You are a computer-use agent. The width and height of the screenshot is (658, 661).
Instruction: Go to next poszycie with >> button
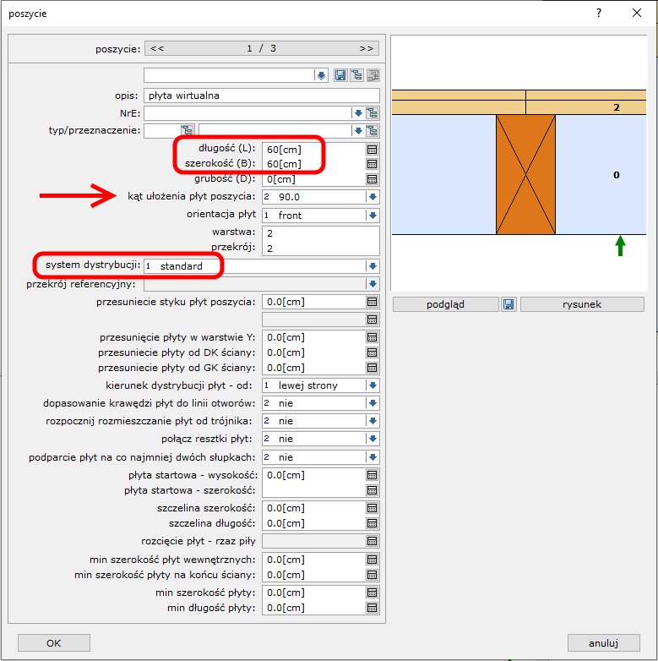[x=366, y=48]
